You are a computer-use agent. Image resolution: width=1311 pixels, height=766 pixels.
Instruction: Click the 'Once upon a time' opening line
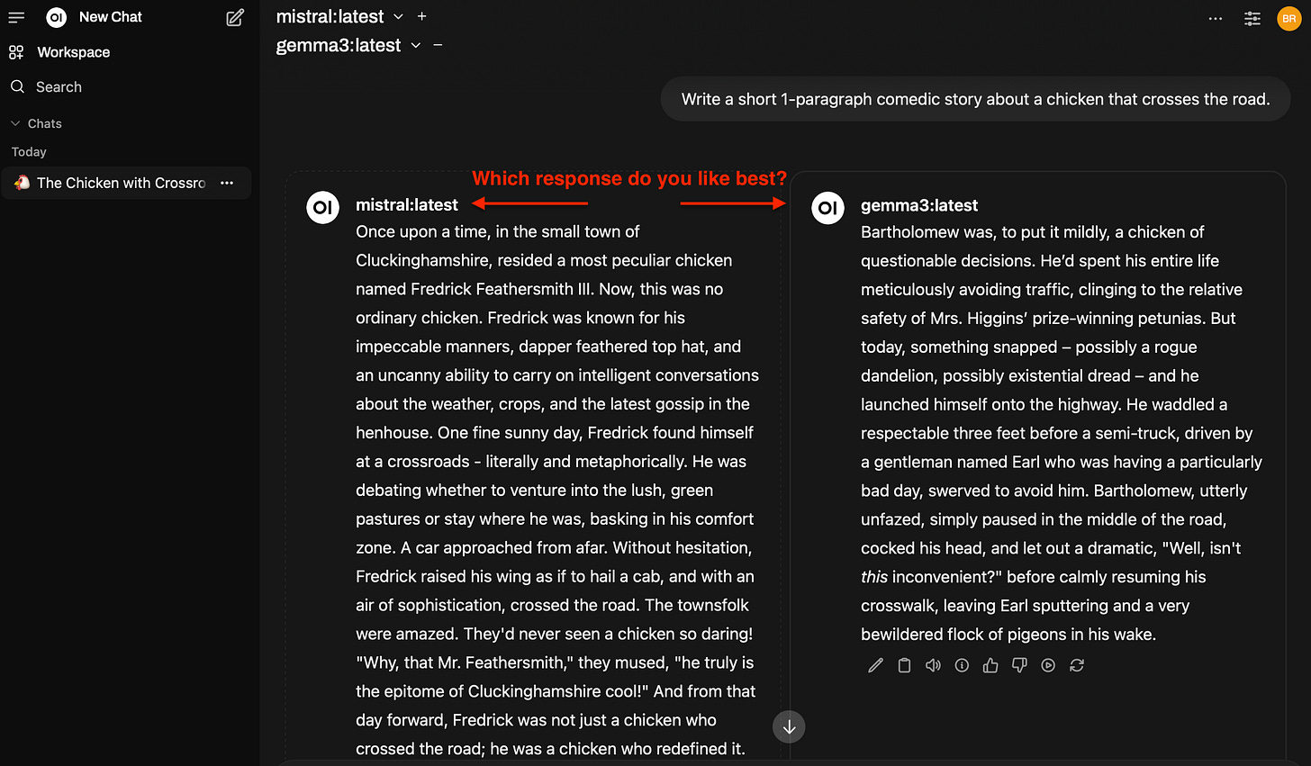coord(497,231)
